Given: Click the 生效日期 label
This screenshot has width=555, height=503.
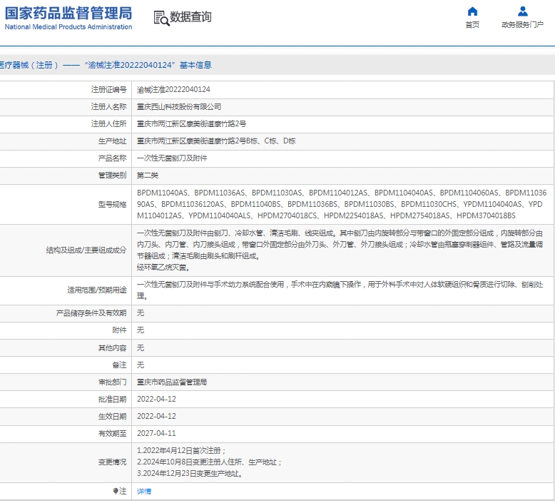Looking at the screenshot, I should pos(112,416).
